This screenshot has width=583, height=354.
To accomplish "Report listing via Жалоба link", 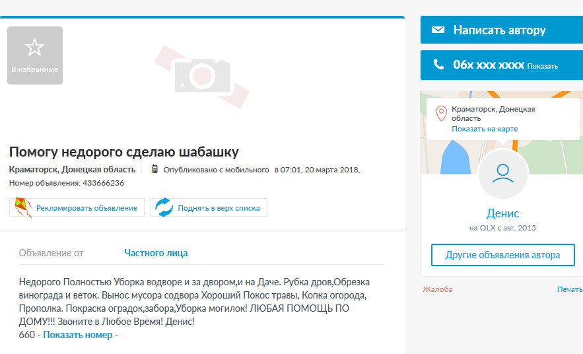I will (x=438, y=289).
